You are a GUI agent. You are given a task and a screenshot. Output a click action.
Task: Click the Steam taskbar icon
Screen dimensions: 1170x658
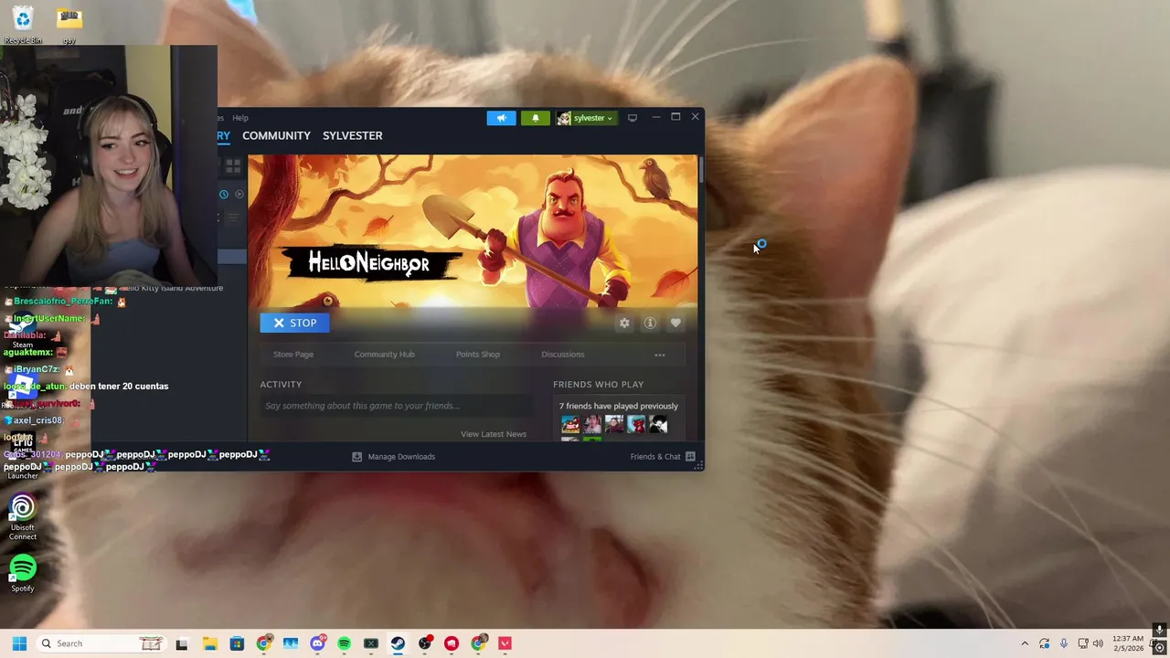[398, 643]
